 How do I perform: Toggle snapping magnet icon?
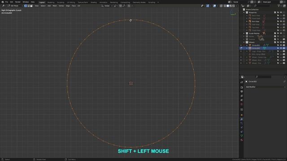coord(121,6)
